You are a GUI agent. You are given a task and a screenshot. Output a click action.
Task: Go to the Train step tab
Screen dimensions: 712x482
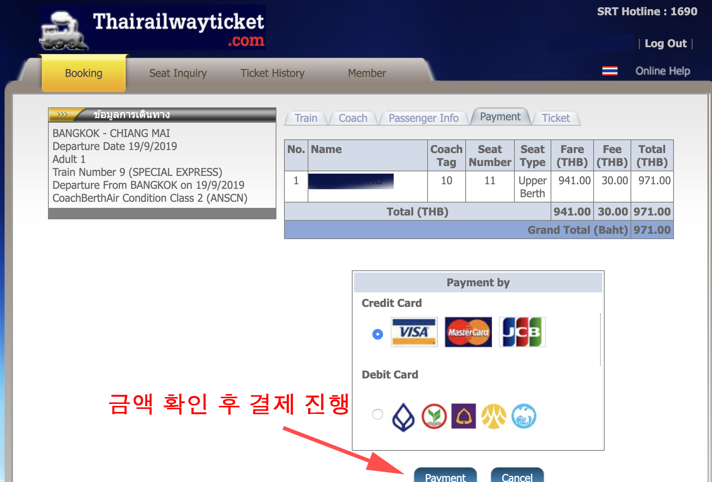tap(306, 118)
